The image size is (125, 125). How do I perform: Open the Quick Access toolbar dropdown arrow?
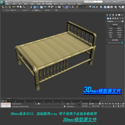[21, 1]
